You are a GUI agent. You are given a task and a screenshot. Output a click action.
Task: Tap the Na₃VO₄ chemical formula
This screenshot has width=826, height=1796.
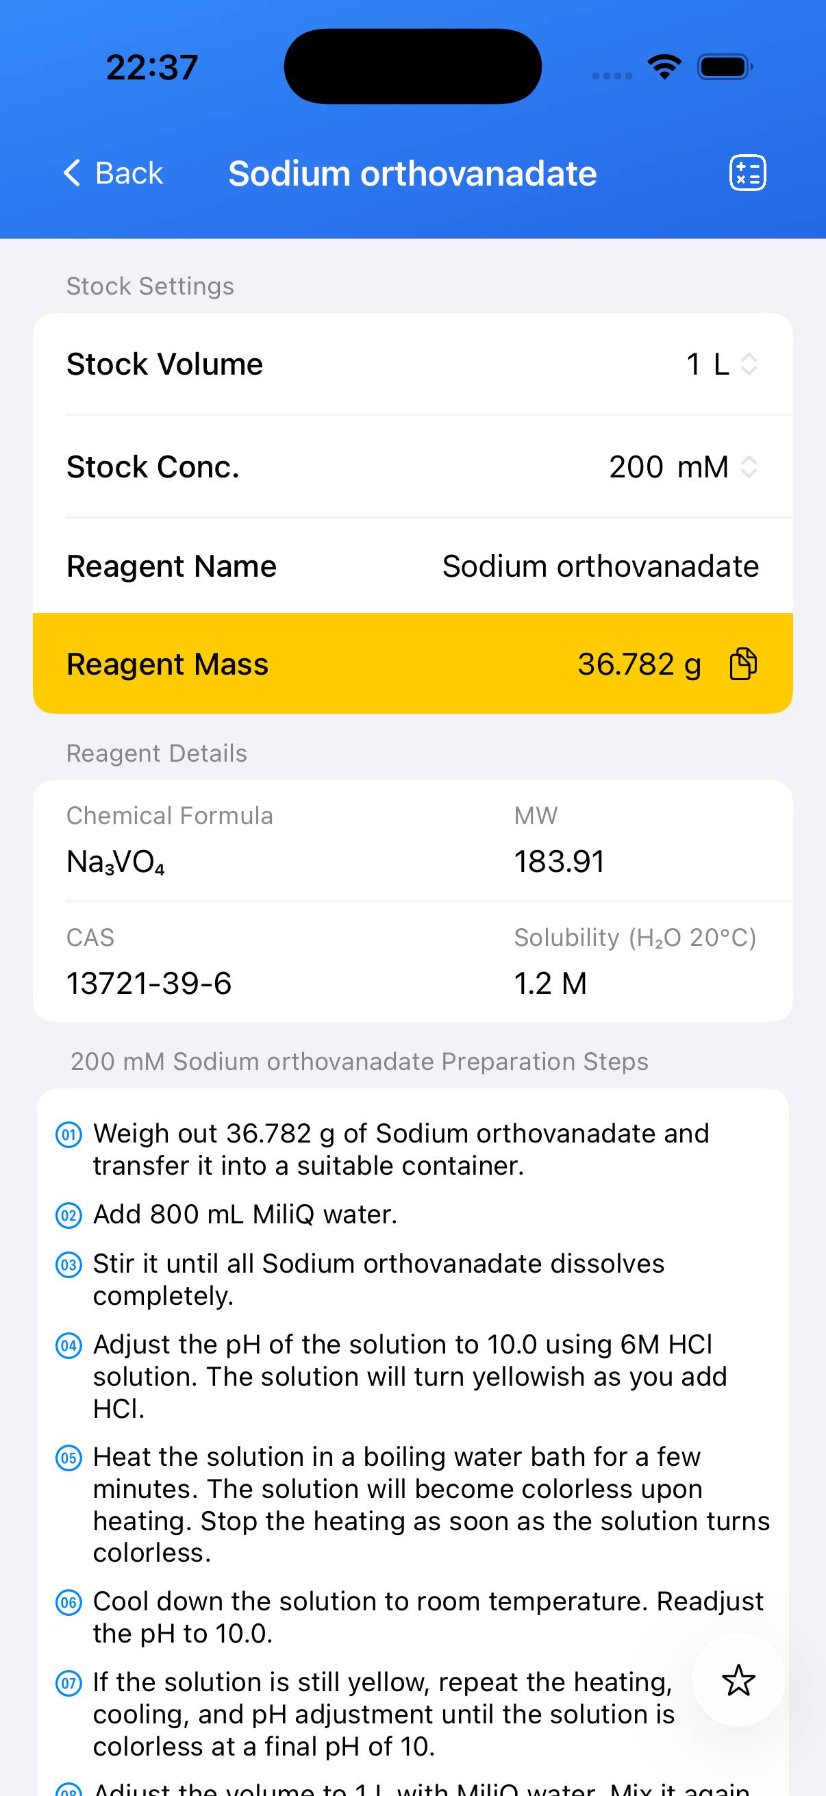click(116, 862)
